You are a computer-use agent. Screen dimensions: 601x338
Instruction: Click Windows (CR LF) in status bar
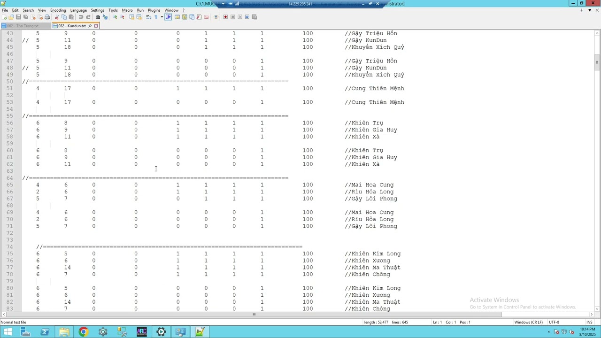click(x=528, y=323)
